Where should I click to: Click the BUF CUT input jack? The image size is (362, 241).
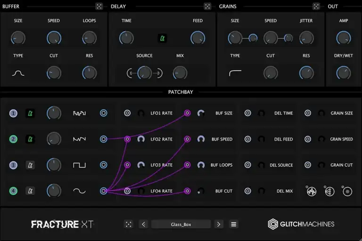tap(187, 191)
